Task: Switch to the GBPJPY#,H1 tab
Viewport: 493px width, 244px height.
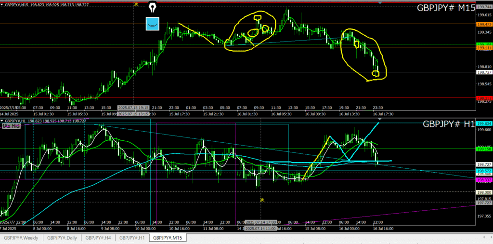Action: (x=132, y=238)
